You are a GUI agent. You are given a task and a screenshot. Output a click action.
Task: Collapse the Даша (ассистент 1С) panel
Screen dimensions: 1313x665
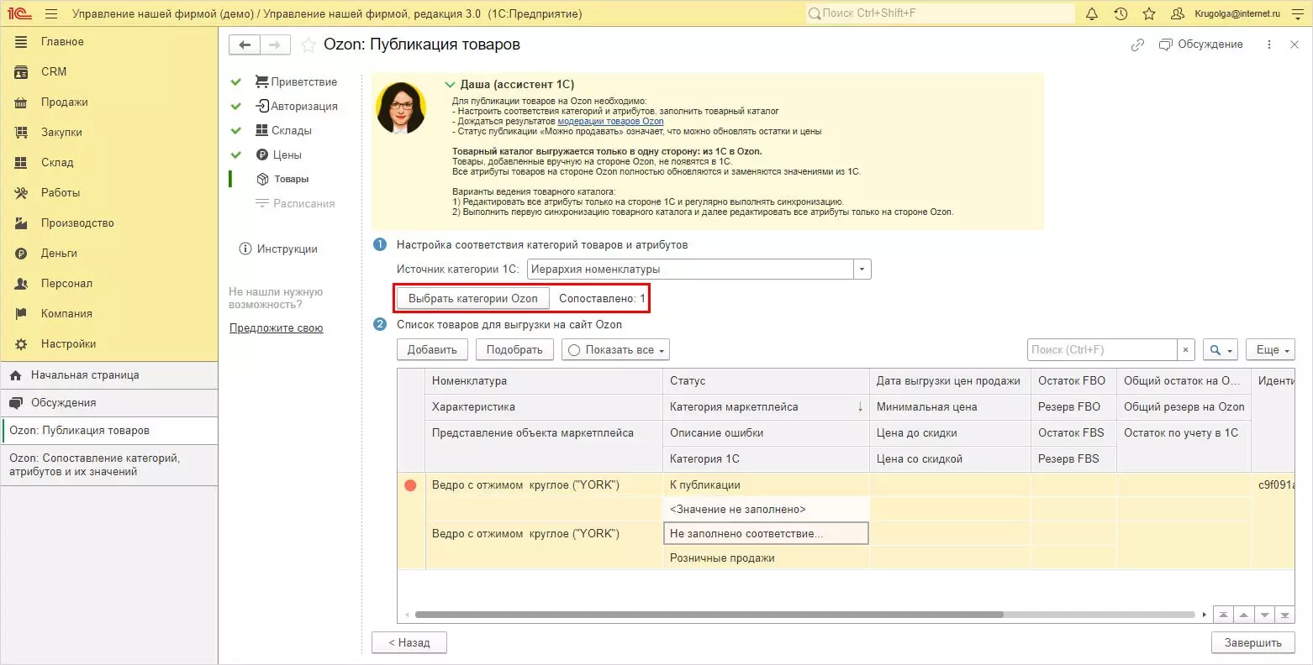tap(450, 85)
